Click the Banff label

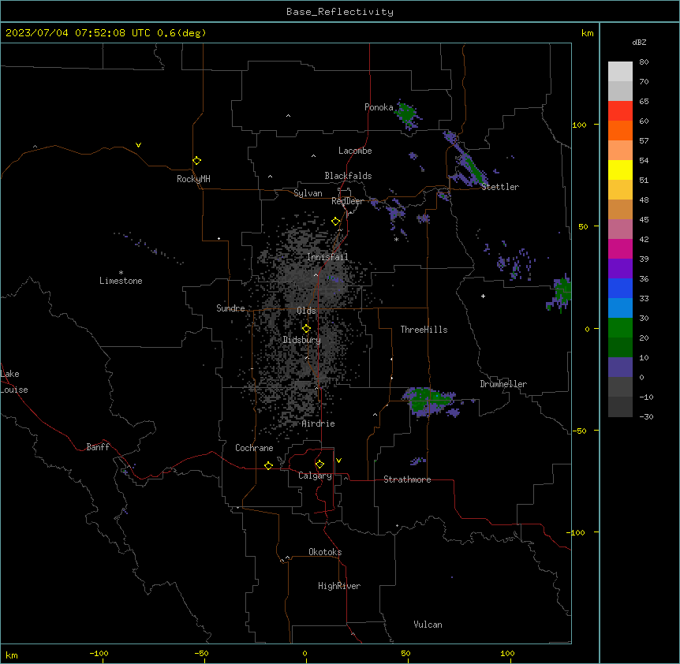tap(98, 447)
